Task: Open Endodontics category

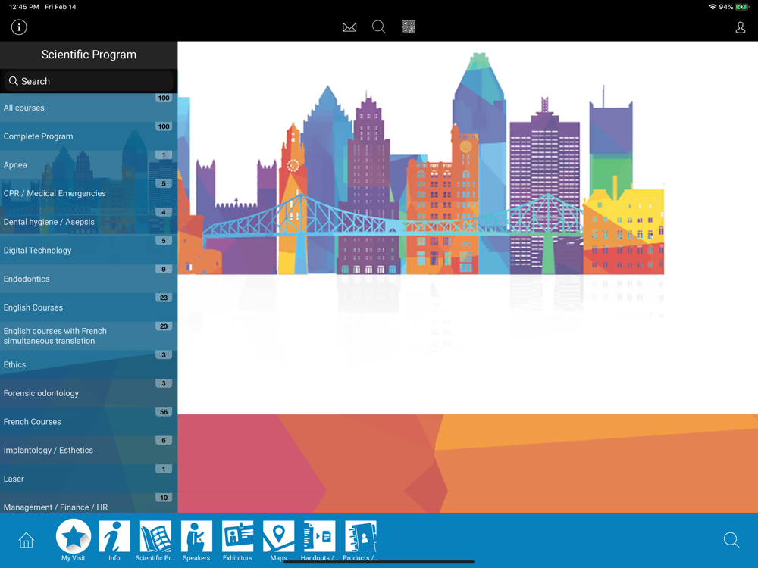Action: tap(89, 279)
